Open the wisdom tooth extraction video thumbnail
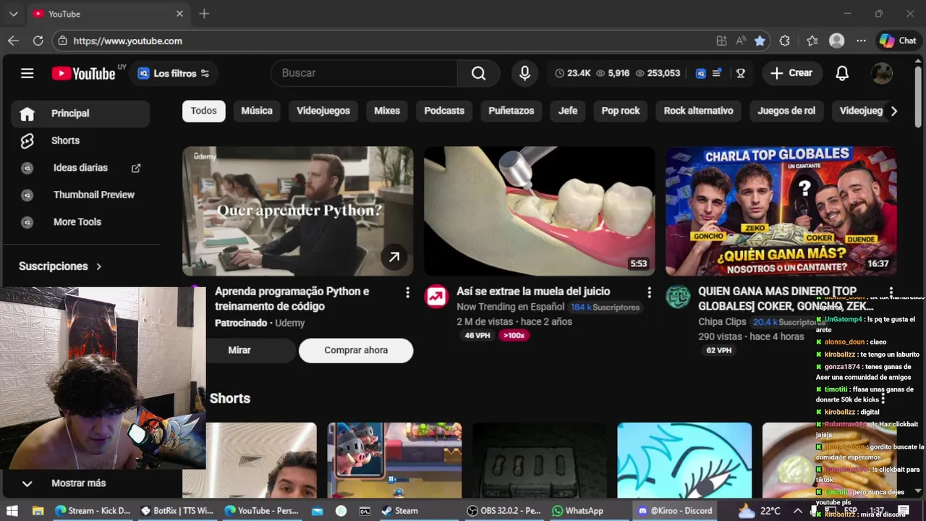Viewport: 926px width, 521px height. [x=540, y=211]
